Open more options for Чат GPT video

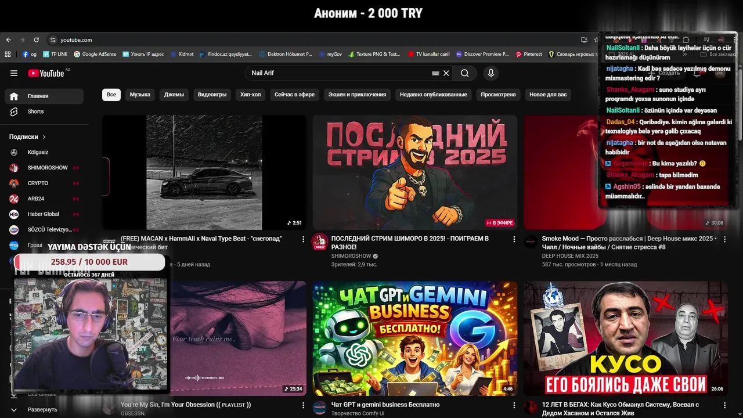coord(514,405)
